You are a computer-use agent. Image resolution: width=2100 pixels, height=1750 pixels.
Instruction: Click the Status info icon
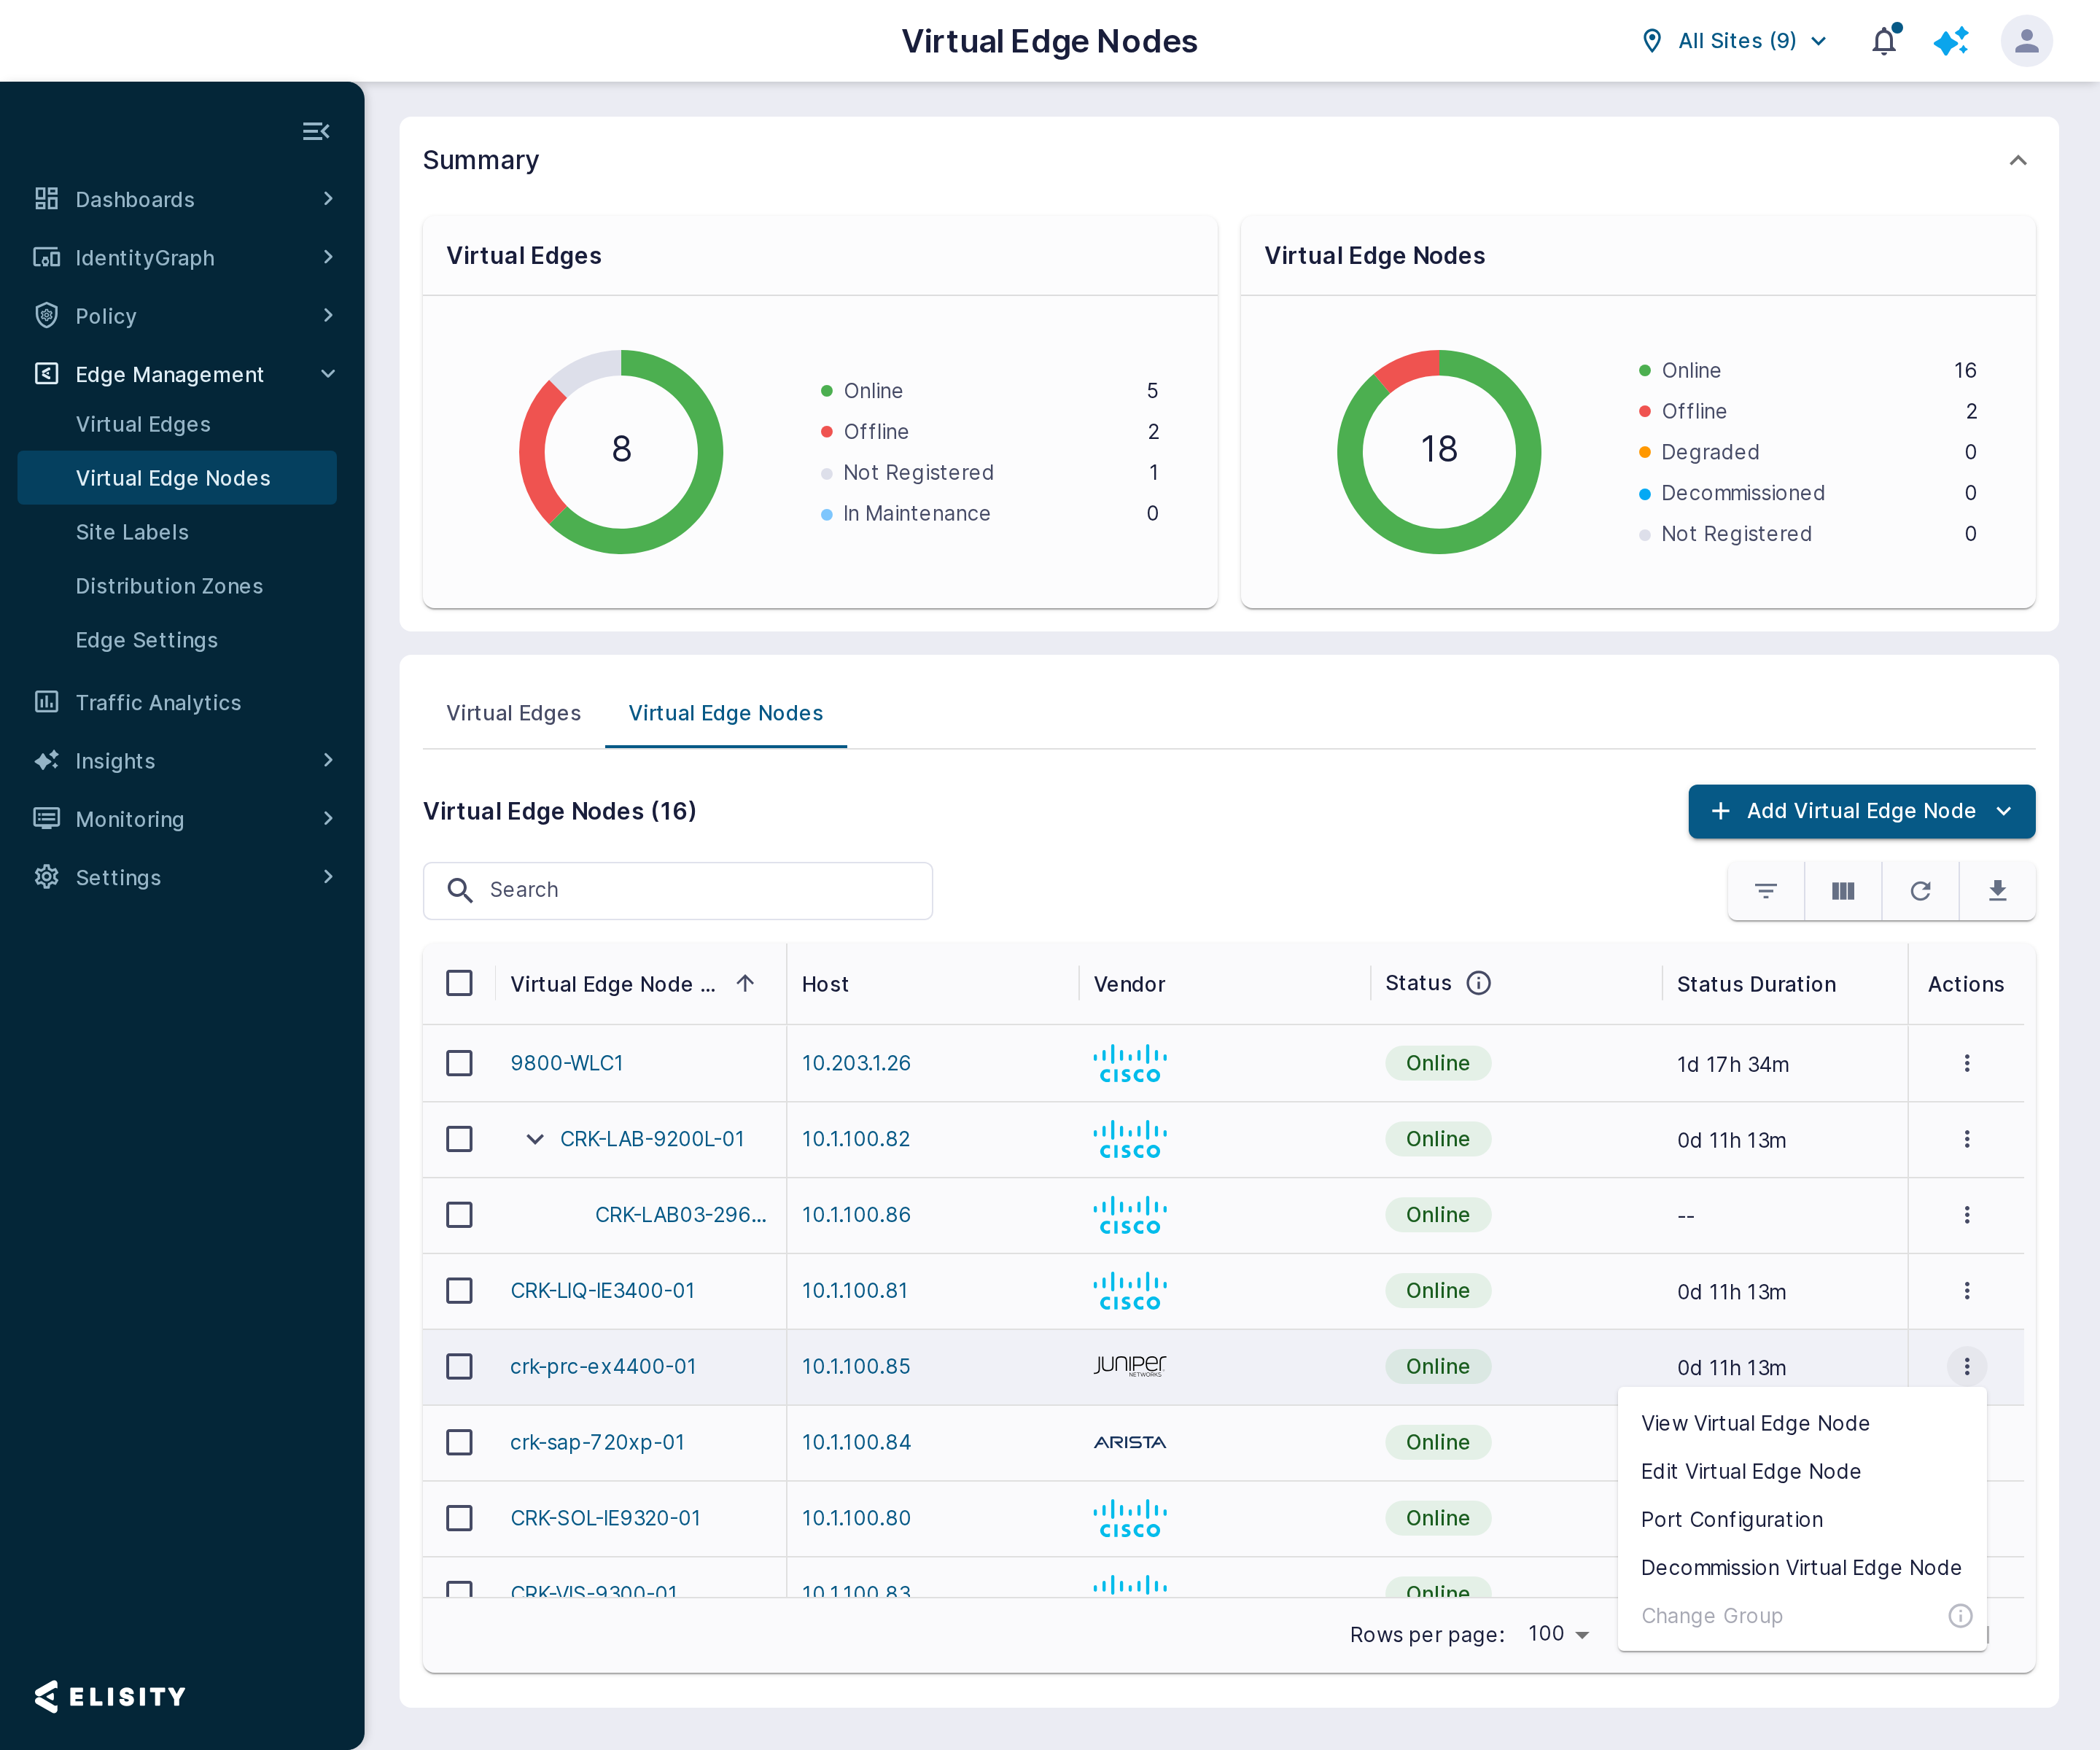pyautogui.click(x=1478, y=983)
